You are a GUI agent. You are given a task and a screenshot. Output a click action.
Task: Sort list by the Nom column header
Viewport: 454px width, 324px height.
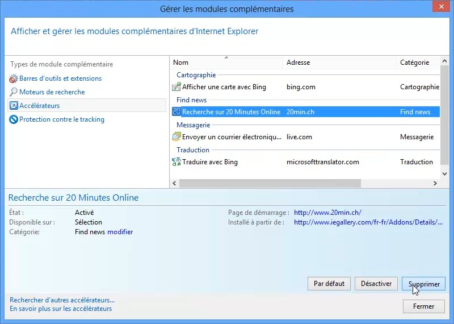[x=226, y=63]
